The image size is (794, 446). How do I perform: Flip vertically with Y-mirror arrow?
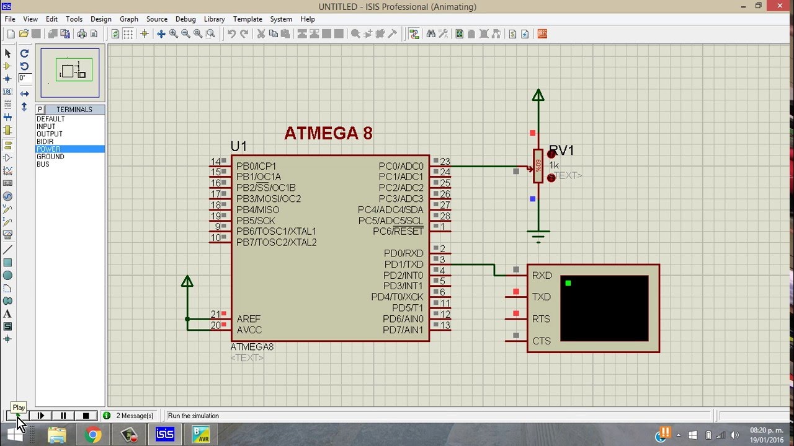pyautogui.click(x=24, y=107)
